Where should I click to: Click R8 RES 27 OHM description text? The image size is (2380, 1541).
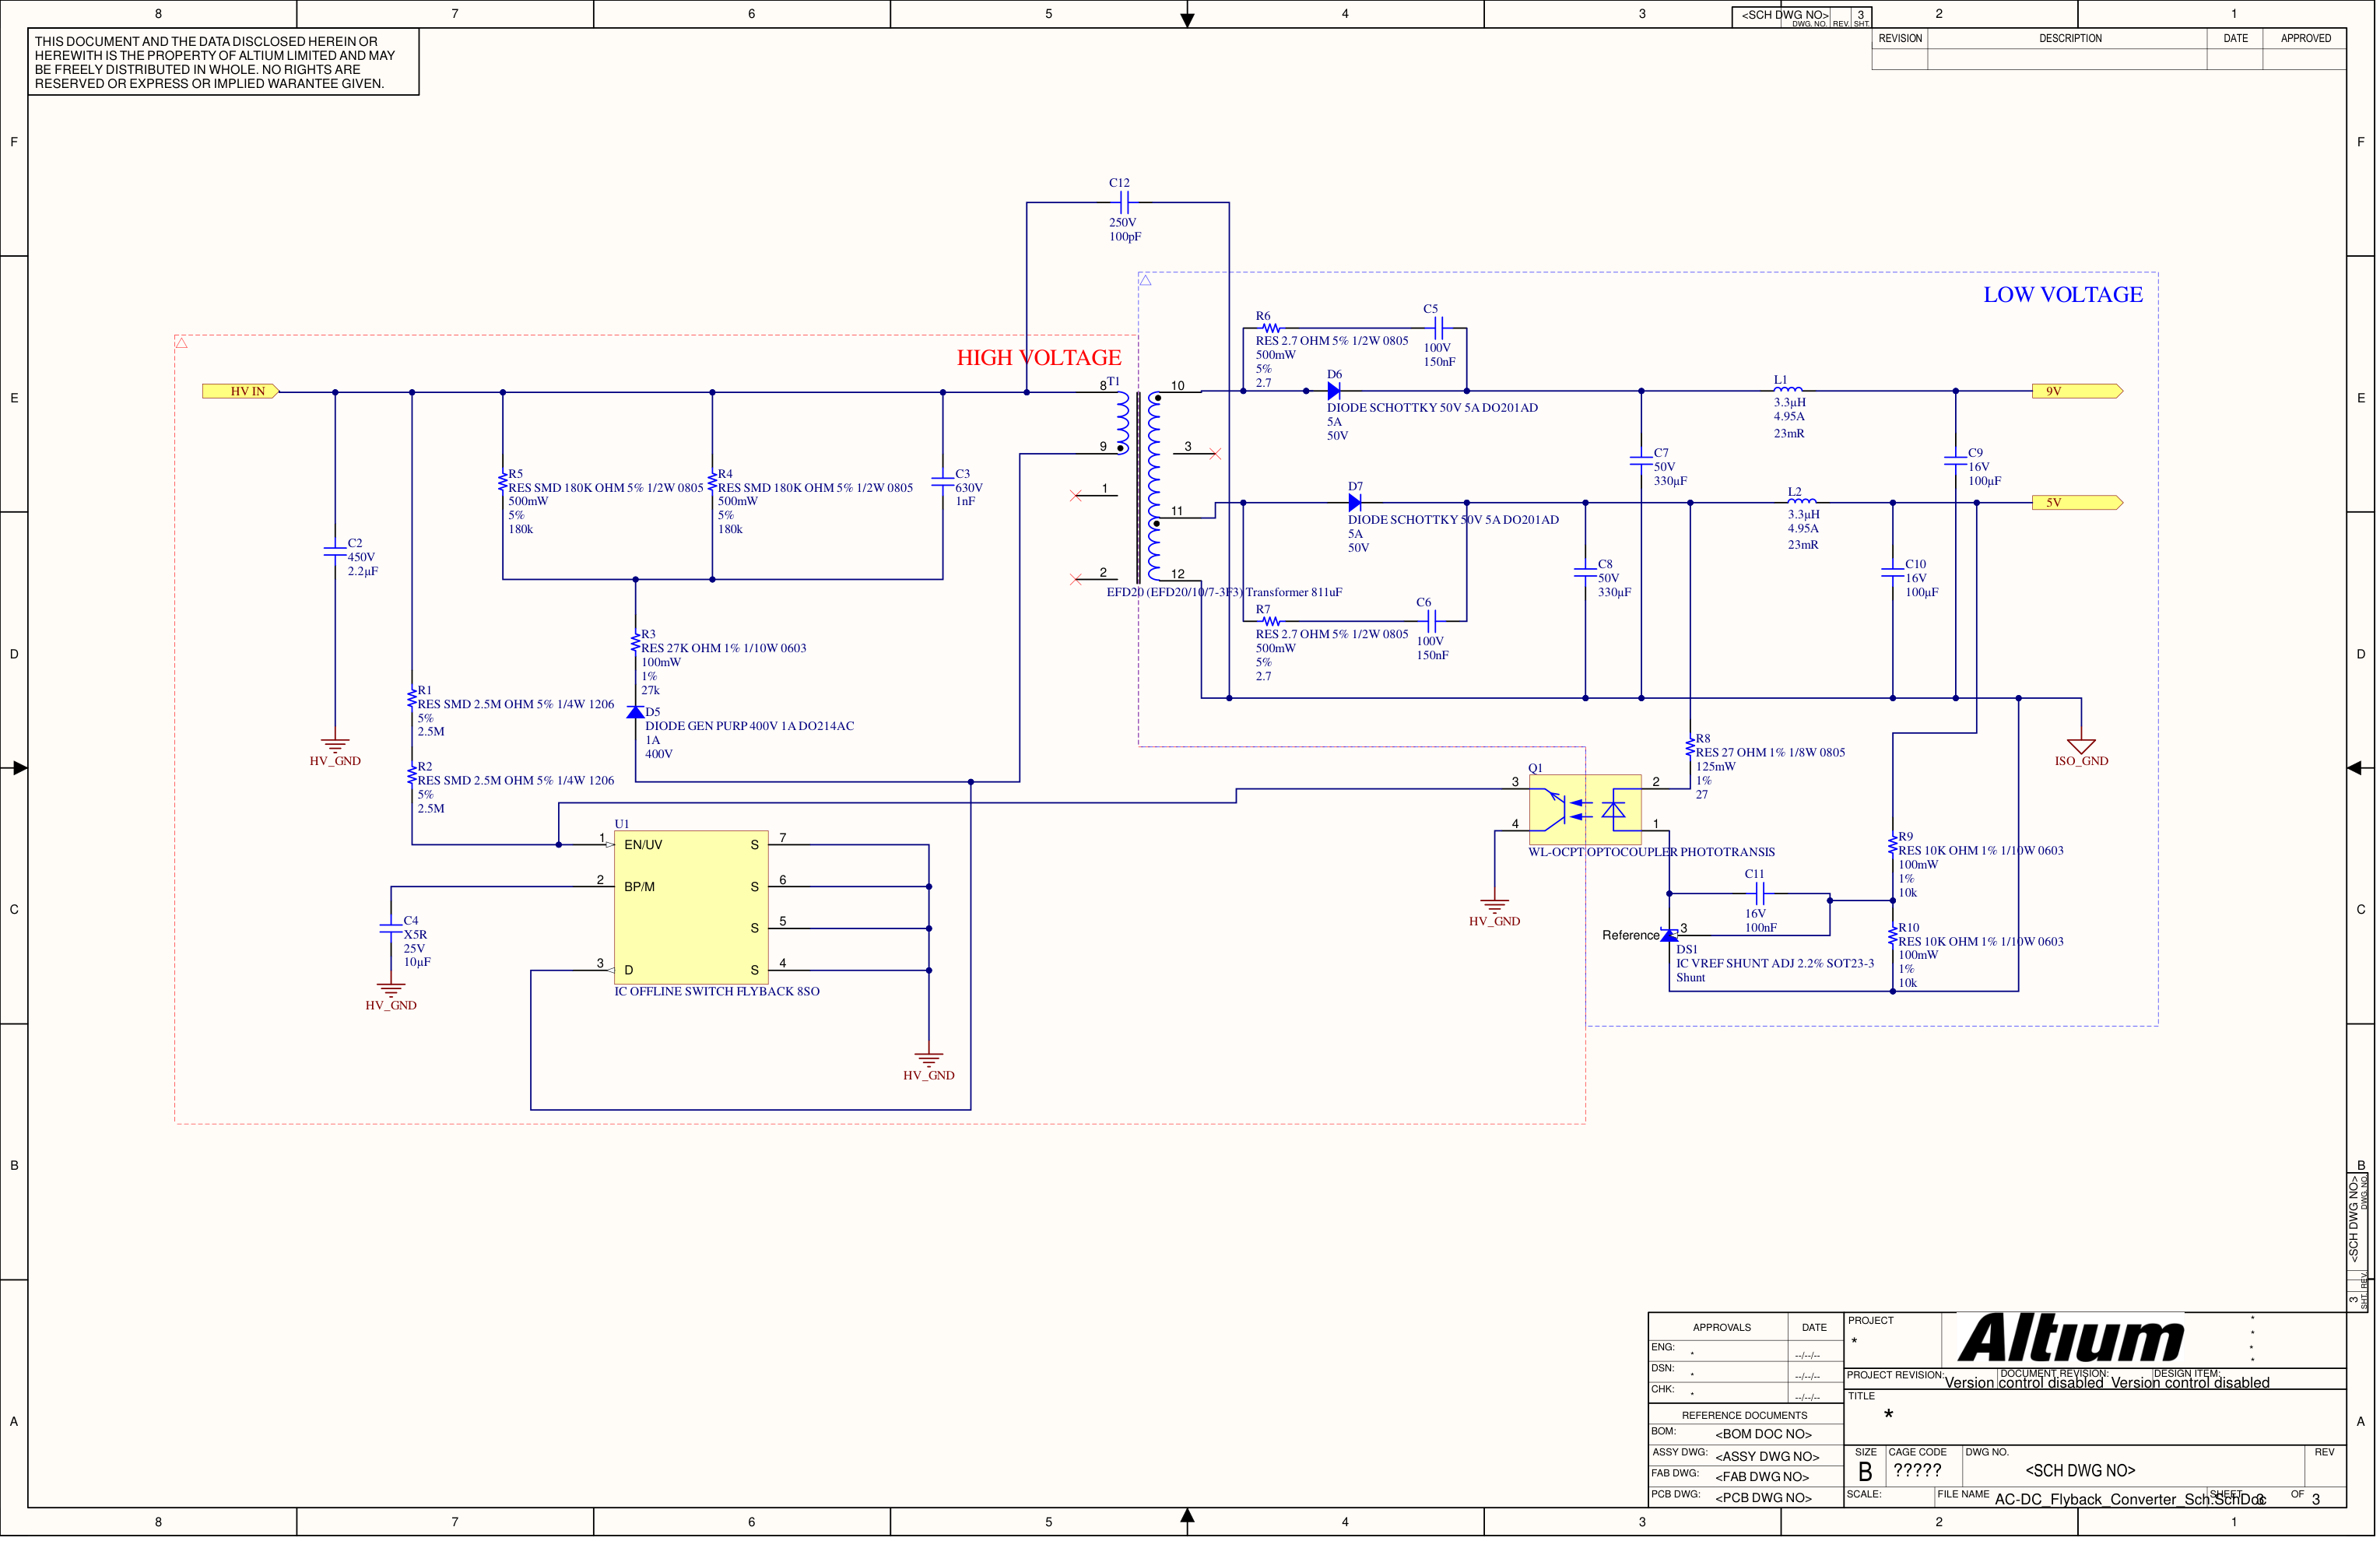pyautogui.click(x=1770, y=753)
